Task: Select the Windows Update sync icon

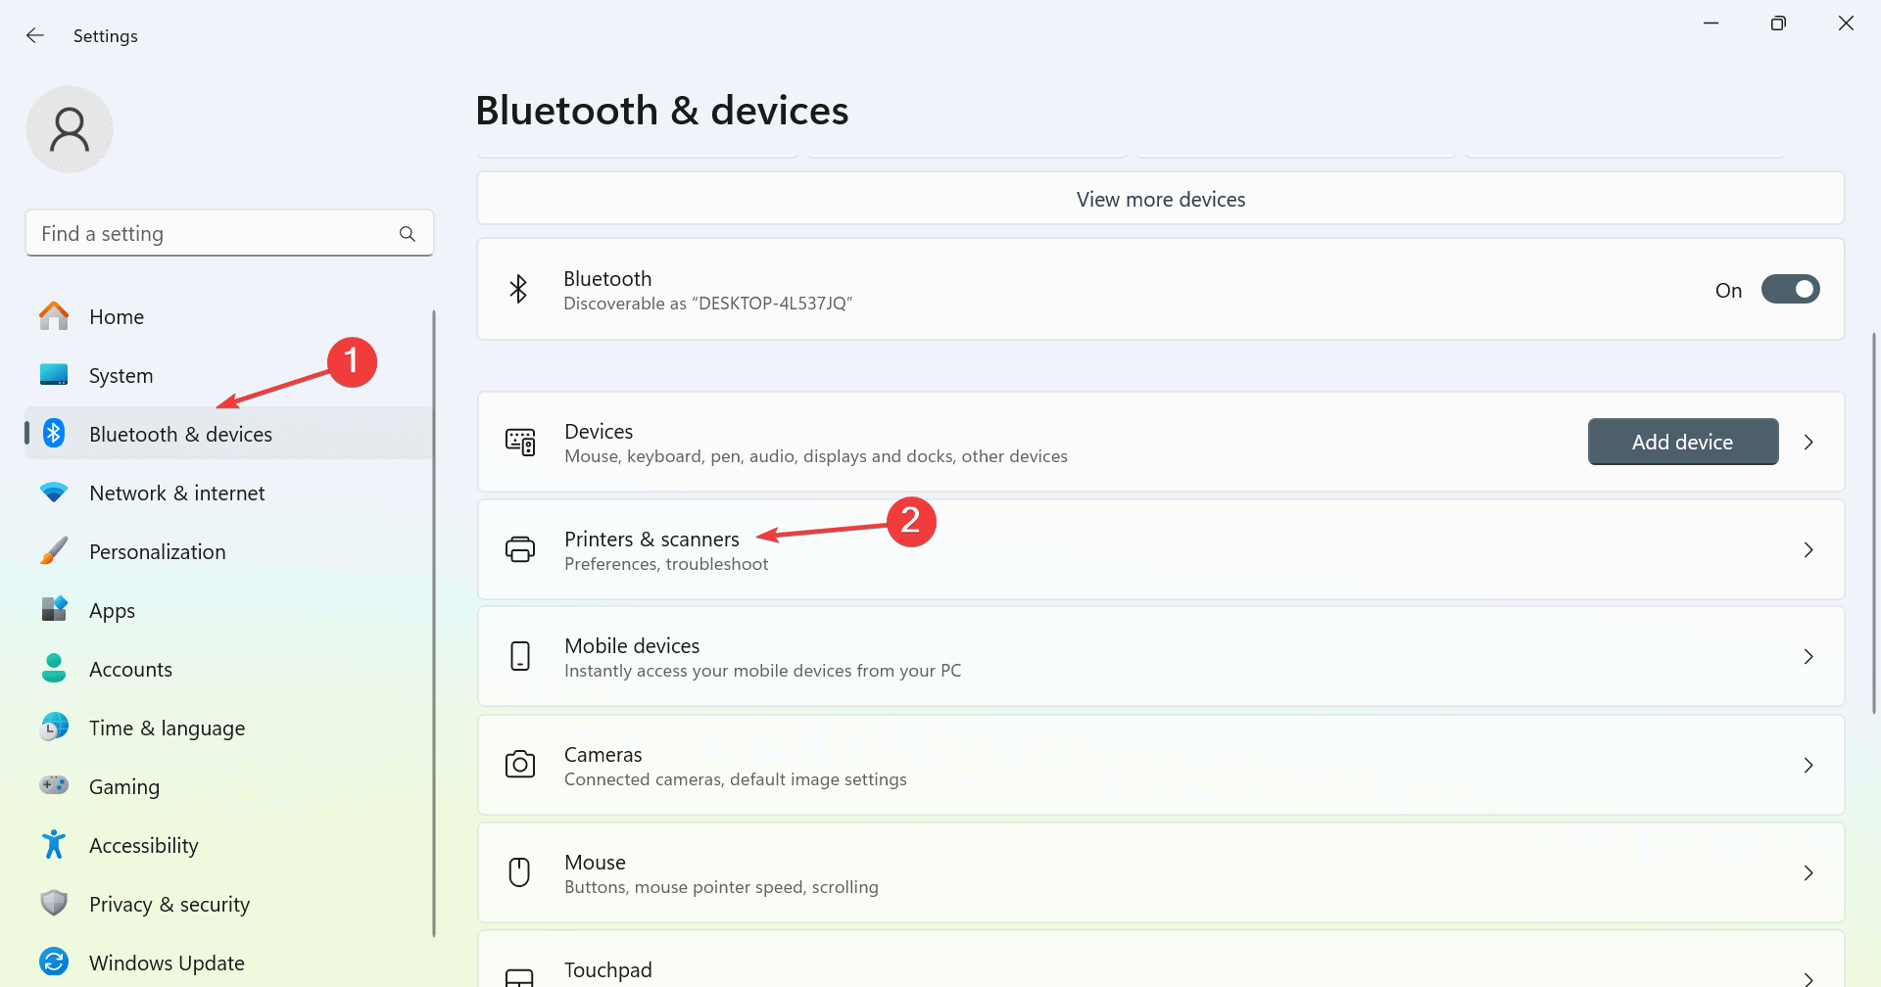Action: click(x=54, y=963)
